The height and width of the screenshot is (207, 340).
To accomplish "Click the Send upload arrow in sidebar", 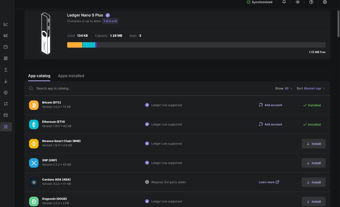I will coord(6,70).
